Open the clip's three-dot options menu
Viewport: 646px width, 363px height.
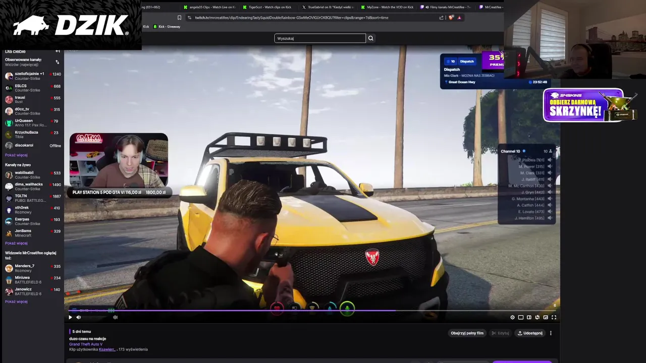[x=551, y=333]
